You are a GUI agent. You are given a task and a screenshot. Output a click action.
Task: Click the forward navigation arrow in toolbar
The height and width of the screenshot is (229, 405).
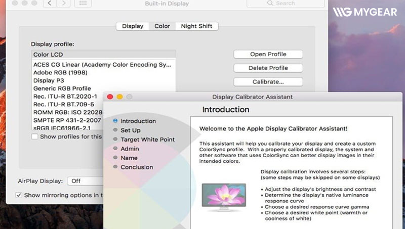[x=64, y=4]
